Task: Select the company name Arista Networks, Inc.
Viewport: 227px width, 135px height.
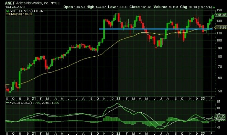Action: click(33, 3)
